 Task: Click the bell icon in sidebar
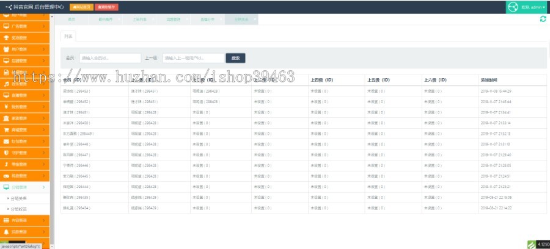click(x=6, y=232)
